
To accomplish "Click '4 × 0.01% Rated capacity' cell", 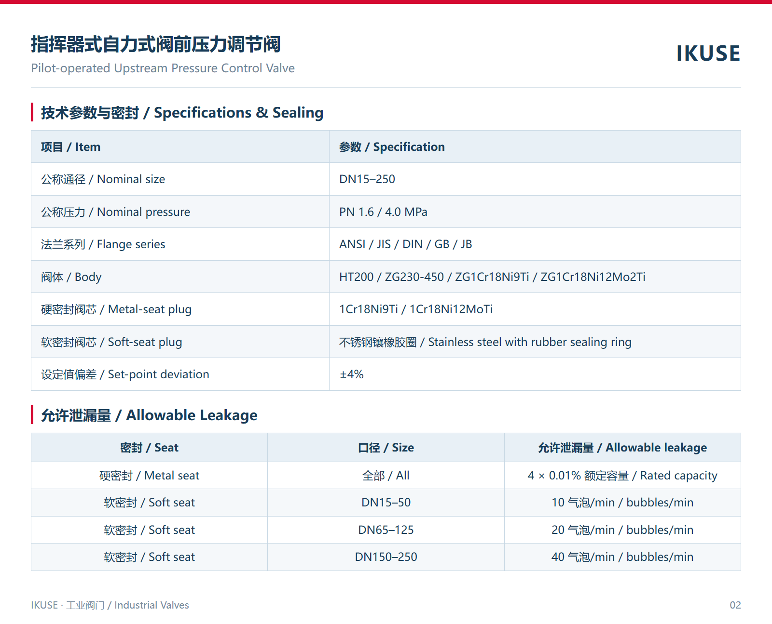I will pos(622,476).
